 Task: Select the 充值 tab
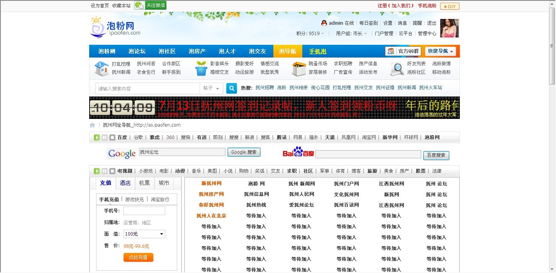pyautogui.click(x=105, y=183)
